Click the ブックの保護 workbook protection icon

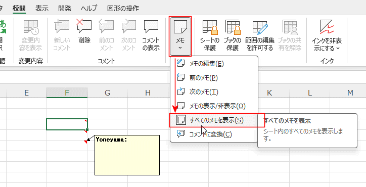coord(233,35)
